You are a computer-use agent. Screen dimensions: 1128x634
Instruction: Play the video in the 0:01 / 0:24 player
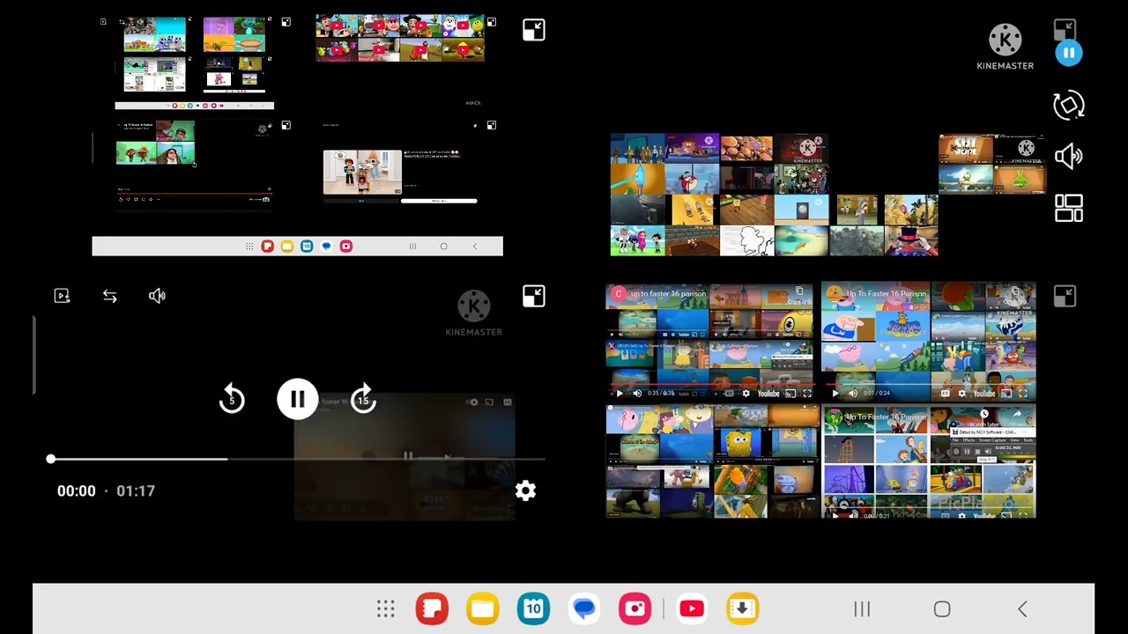click(835, 394)
